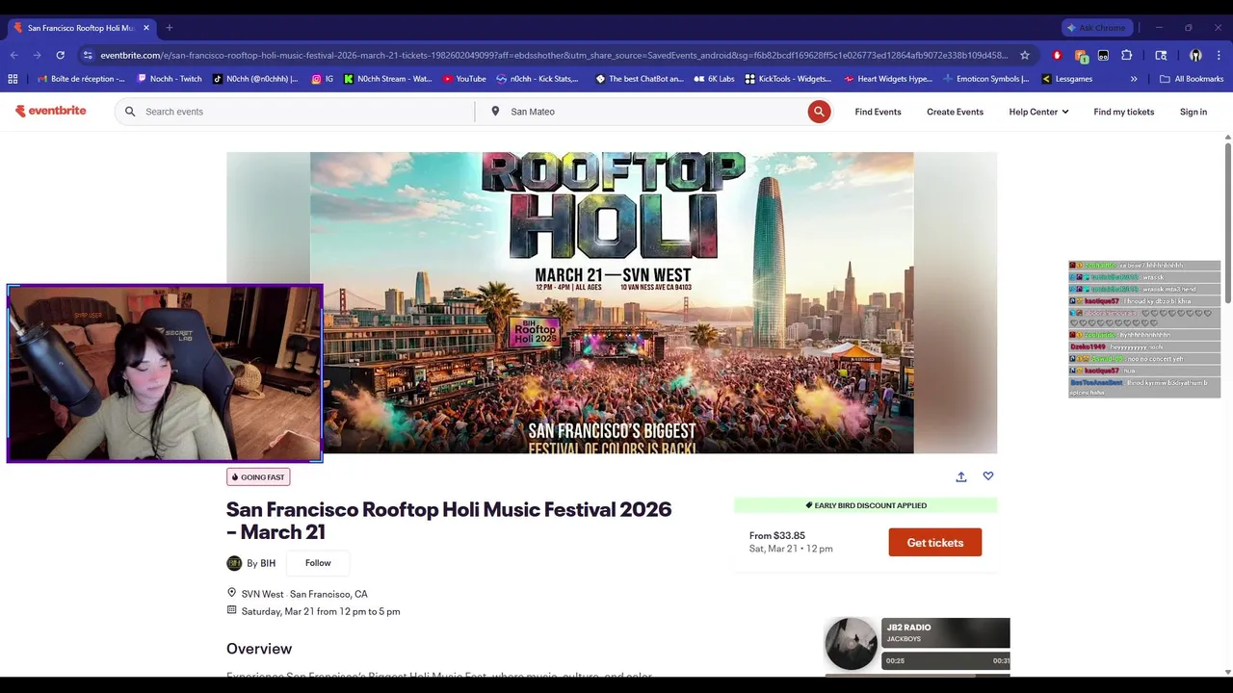Open the red hand adblocker extension

1057,55
